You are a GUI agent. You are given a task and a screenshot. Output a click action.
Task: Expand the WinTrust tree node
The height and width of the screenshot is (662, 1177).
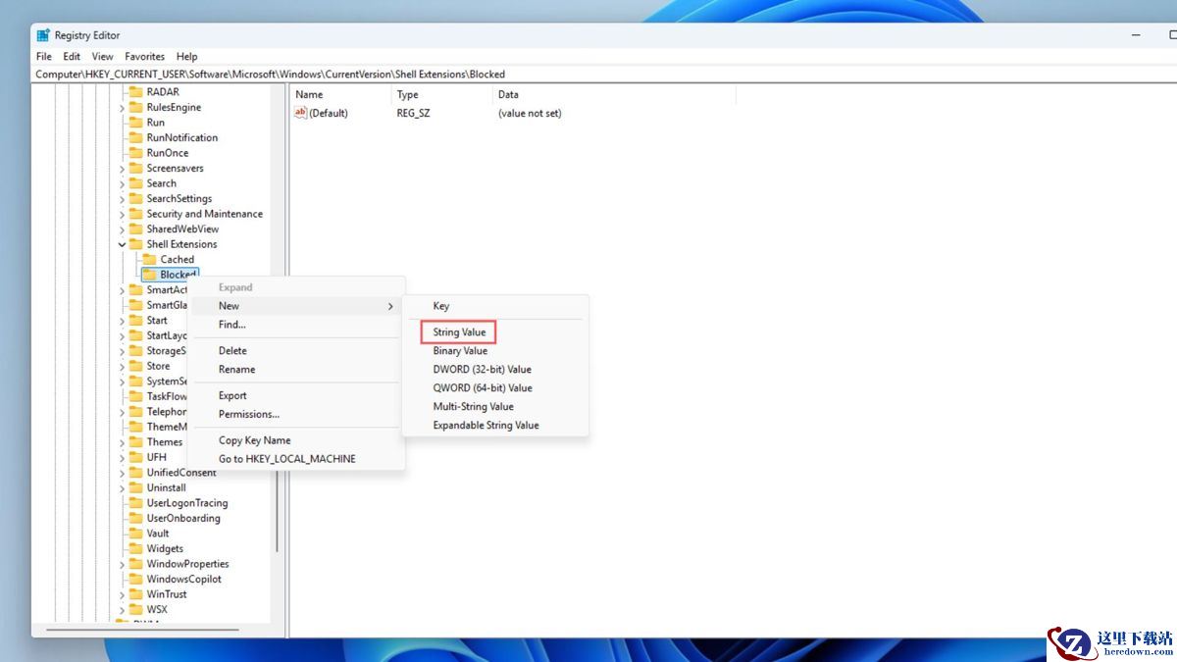point(123,594)
